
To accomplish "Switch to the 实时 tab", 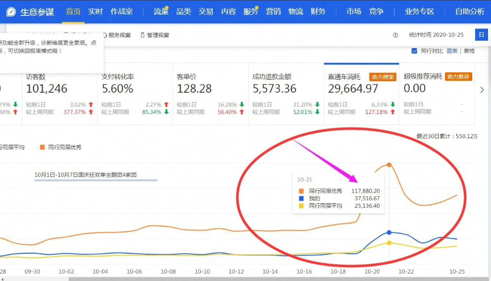I will point(96,11).
